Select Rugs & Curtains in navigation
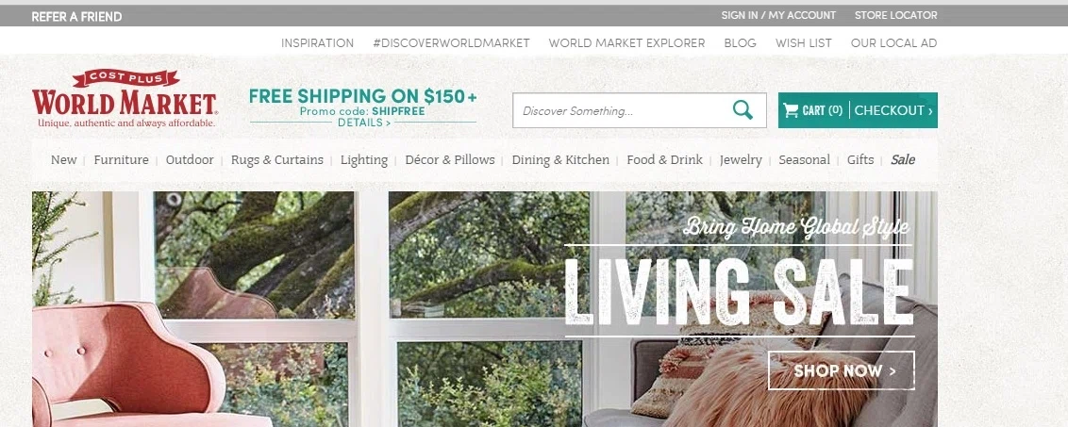 click(277, 160)
